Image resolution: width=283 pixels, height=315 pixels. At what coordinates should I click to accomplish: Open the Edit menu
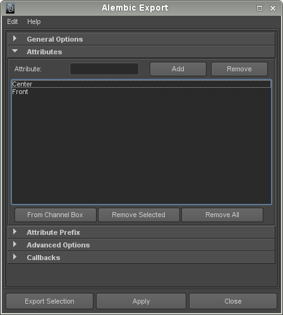(13, 21)
